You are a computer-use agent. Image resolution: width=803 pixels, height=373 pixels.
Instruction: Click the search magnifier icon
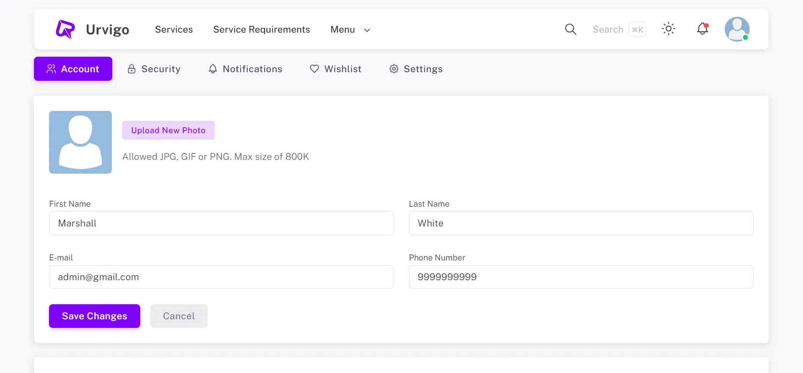click(570, 29)
